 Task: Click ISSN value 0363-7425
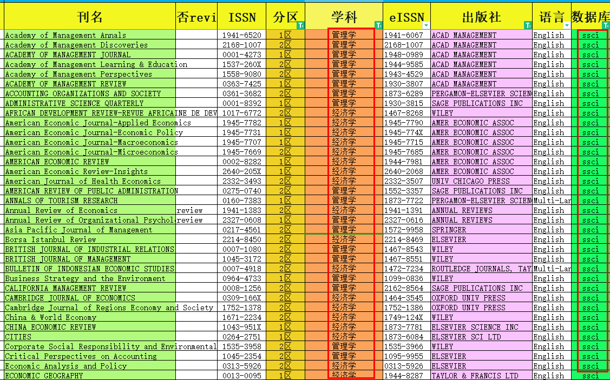coord(241,84)
